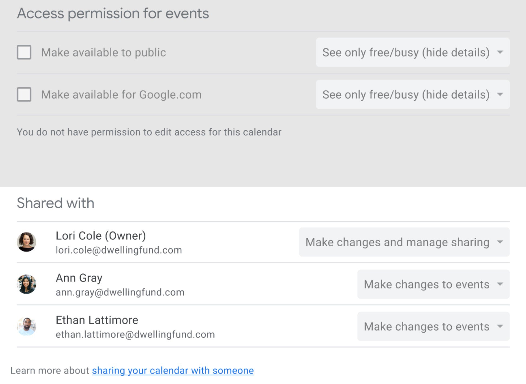Open Google.com See only free/busy dropdown
The width and height of the screenshot is (526, 384).
coord(405,94)
